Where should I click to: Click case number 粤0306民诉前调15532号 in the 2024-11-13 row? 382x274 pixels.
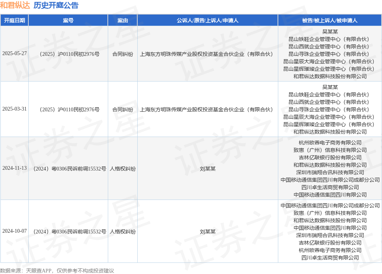(x=79, y=169)
